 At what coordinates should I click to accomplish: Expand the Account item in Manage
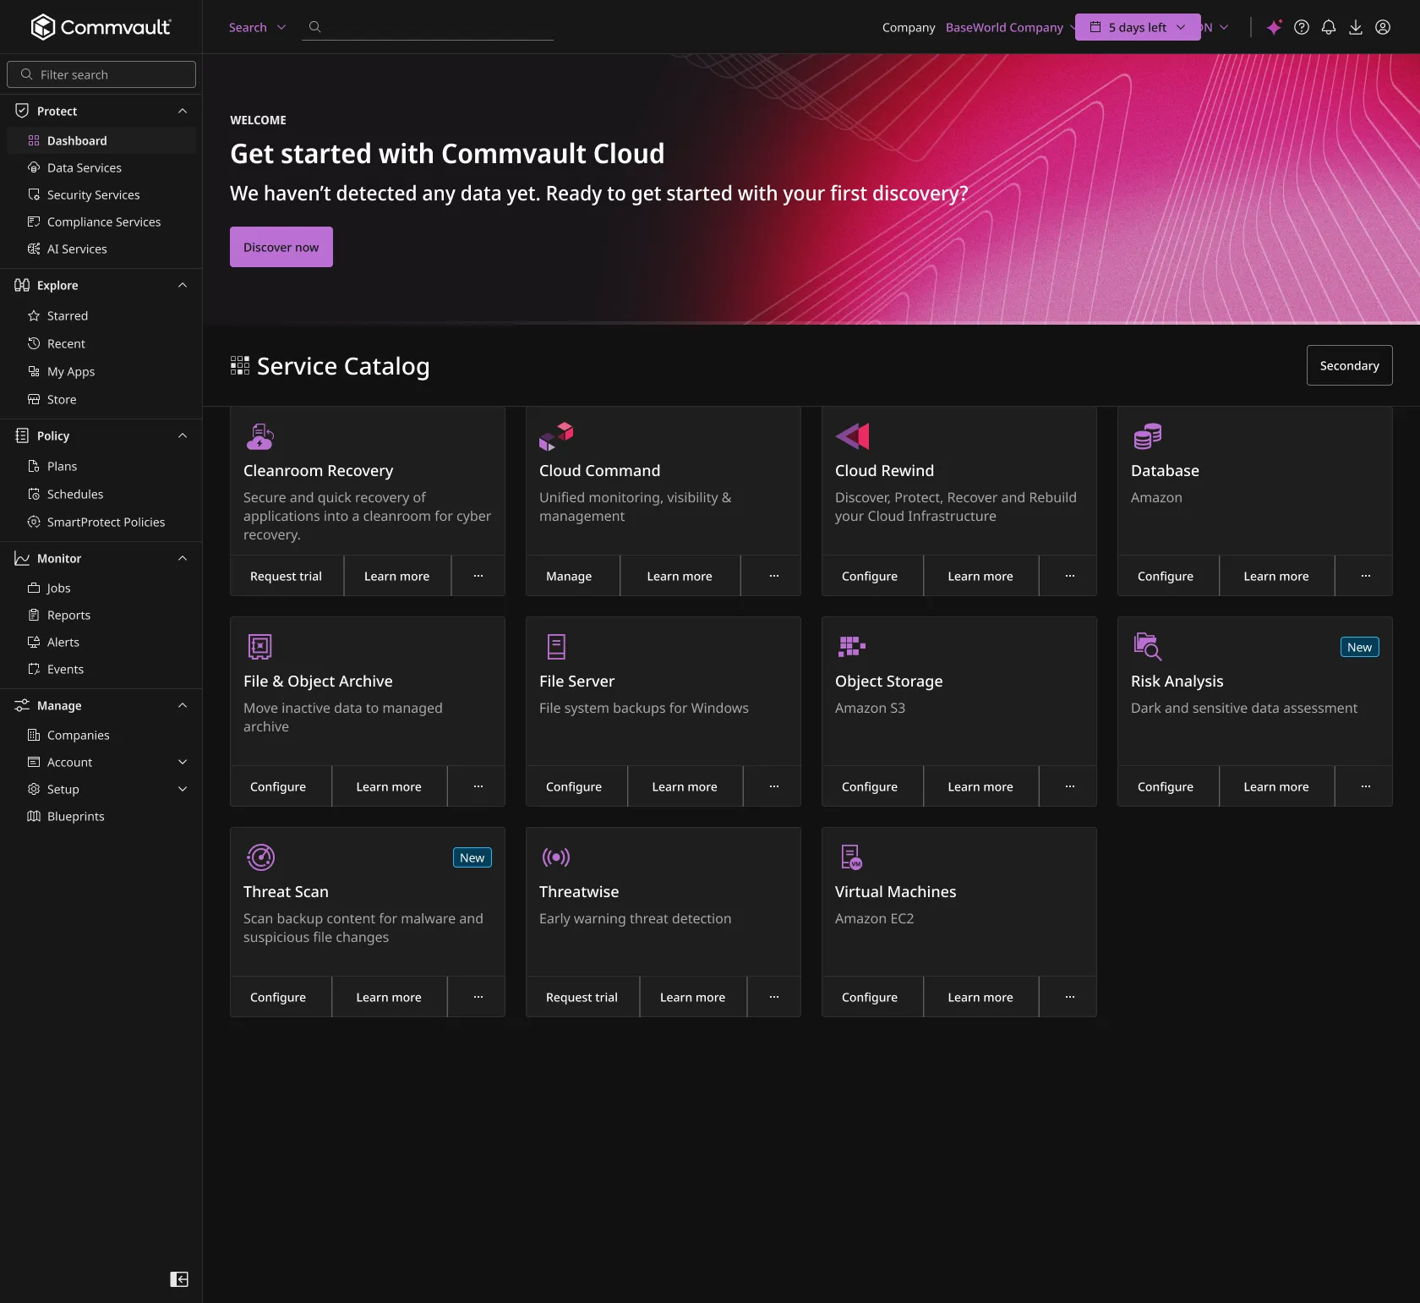pos(183,762)
